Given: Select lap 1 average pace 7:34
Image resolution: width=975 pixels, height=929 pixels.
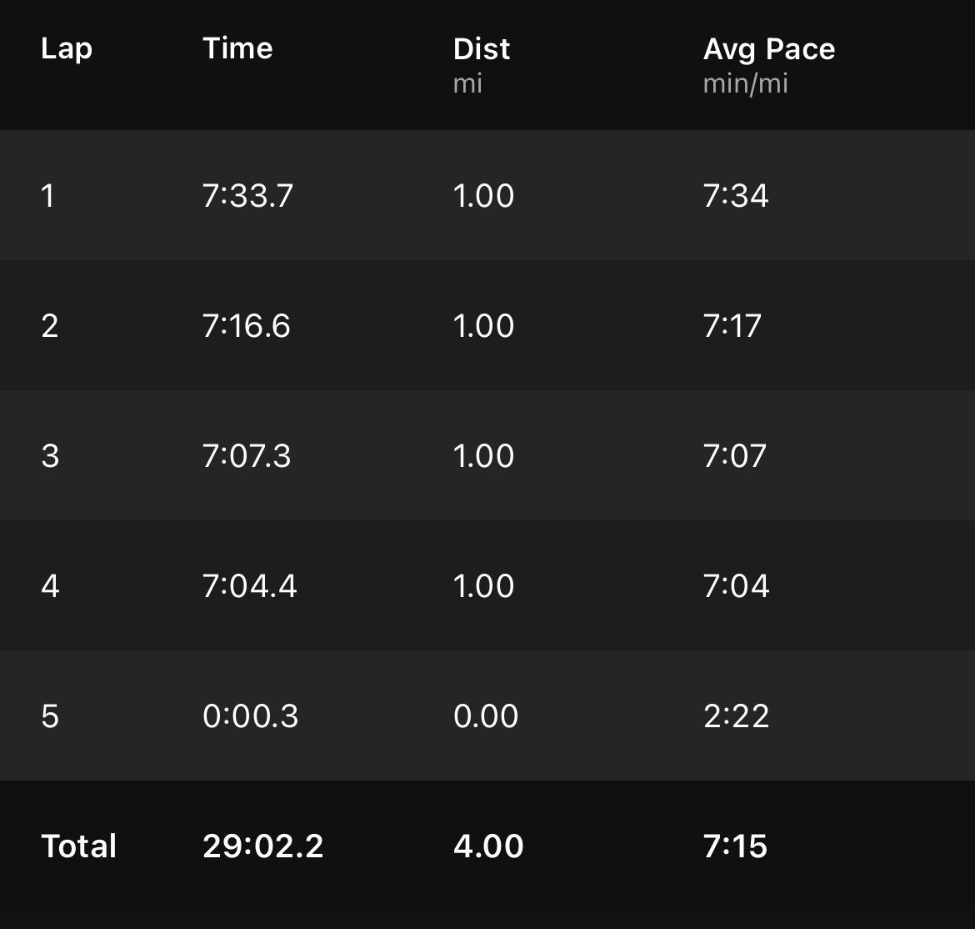Looking at the screenshot, I should pyautogui.click(x=736, y=196).
